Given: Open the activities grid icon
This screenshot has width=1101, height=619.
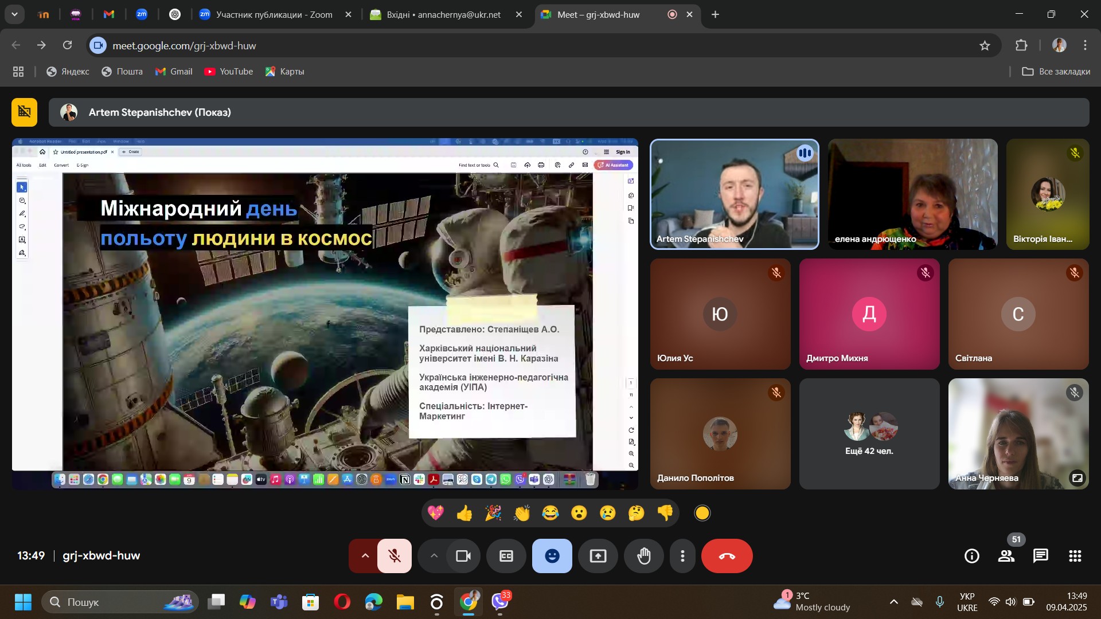Looking at the screenshot, I should click(1075, 556).
